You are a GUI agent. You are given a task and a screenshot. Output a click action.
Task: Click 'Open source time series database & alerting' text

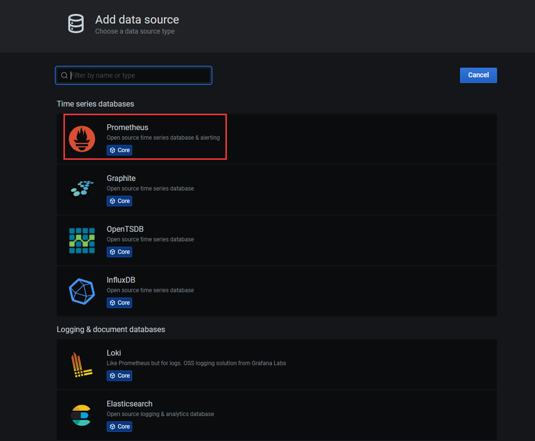(163, 138)
